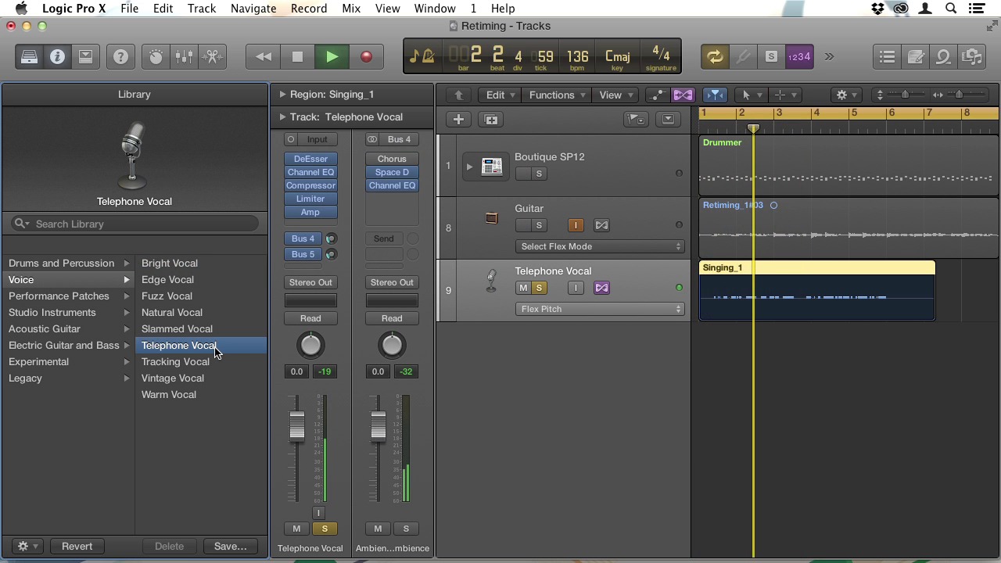The height and width of the screenshot is (563, 1001).
Task: Mute the Telephone Vocal track
Action: tap(523, 288)
